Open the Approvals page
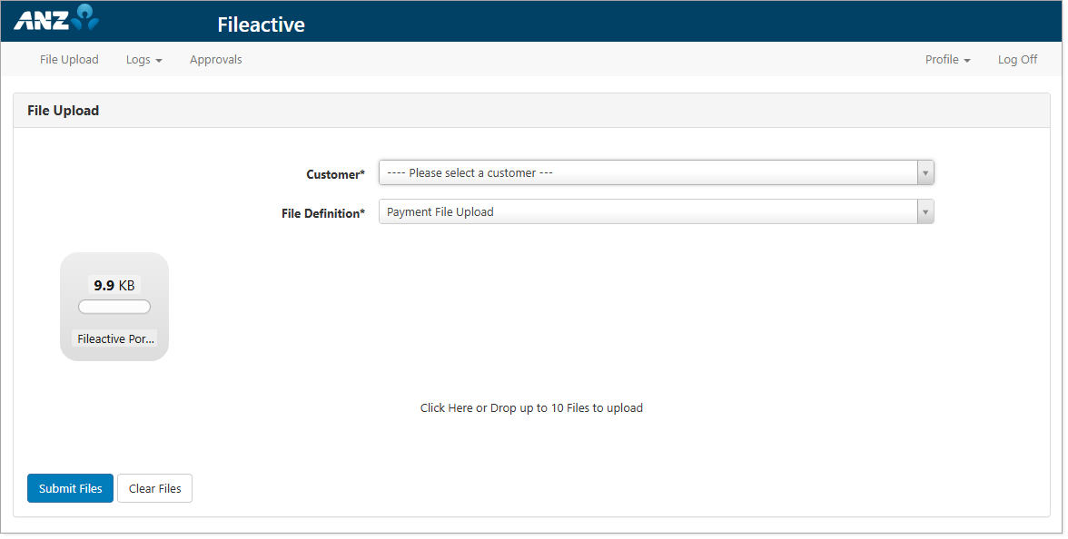The height and width of the screenshot is (539, 1068). click(215, 59)
